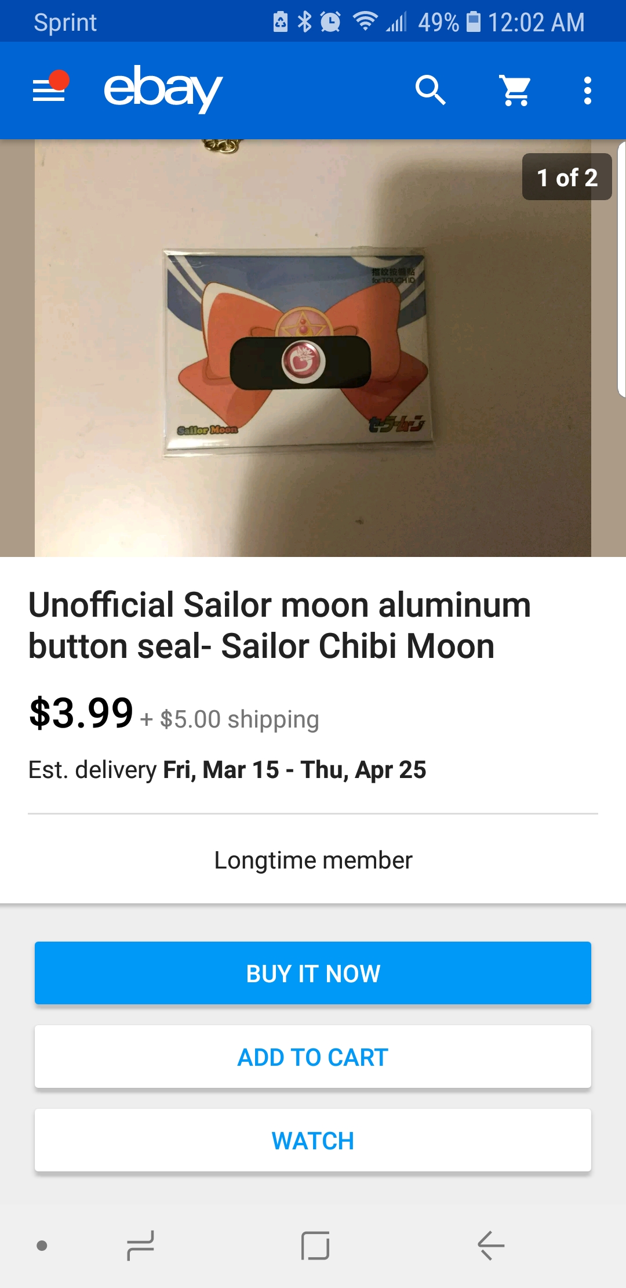Tap the $5.00 shipping details text
626x1288 pixels.
230,719
